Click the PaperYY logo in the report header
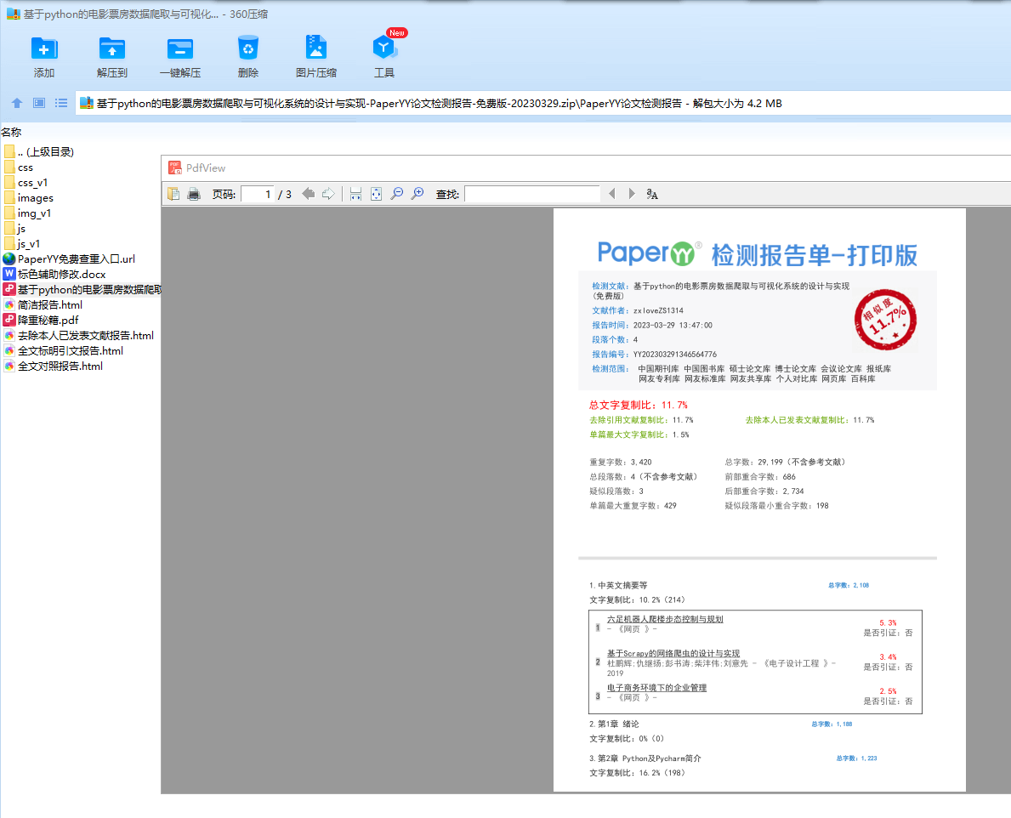 650,253
